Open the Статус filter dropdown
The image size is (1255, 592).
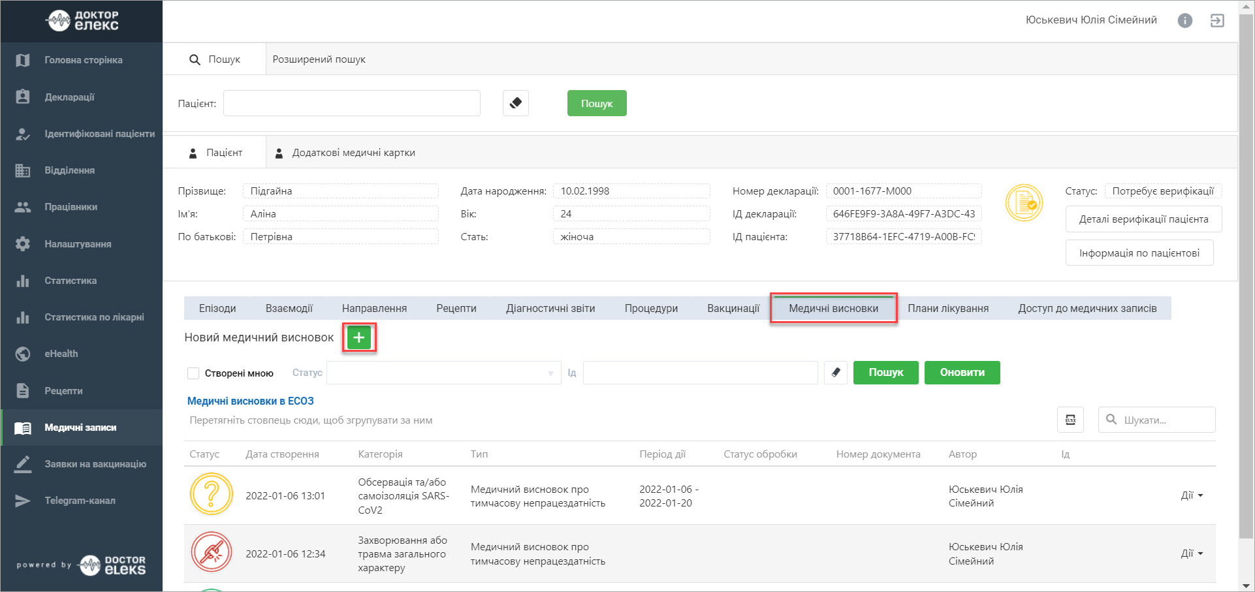444,373
